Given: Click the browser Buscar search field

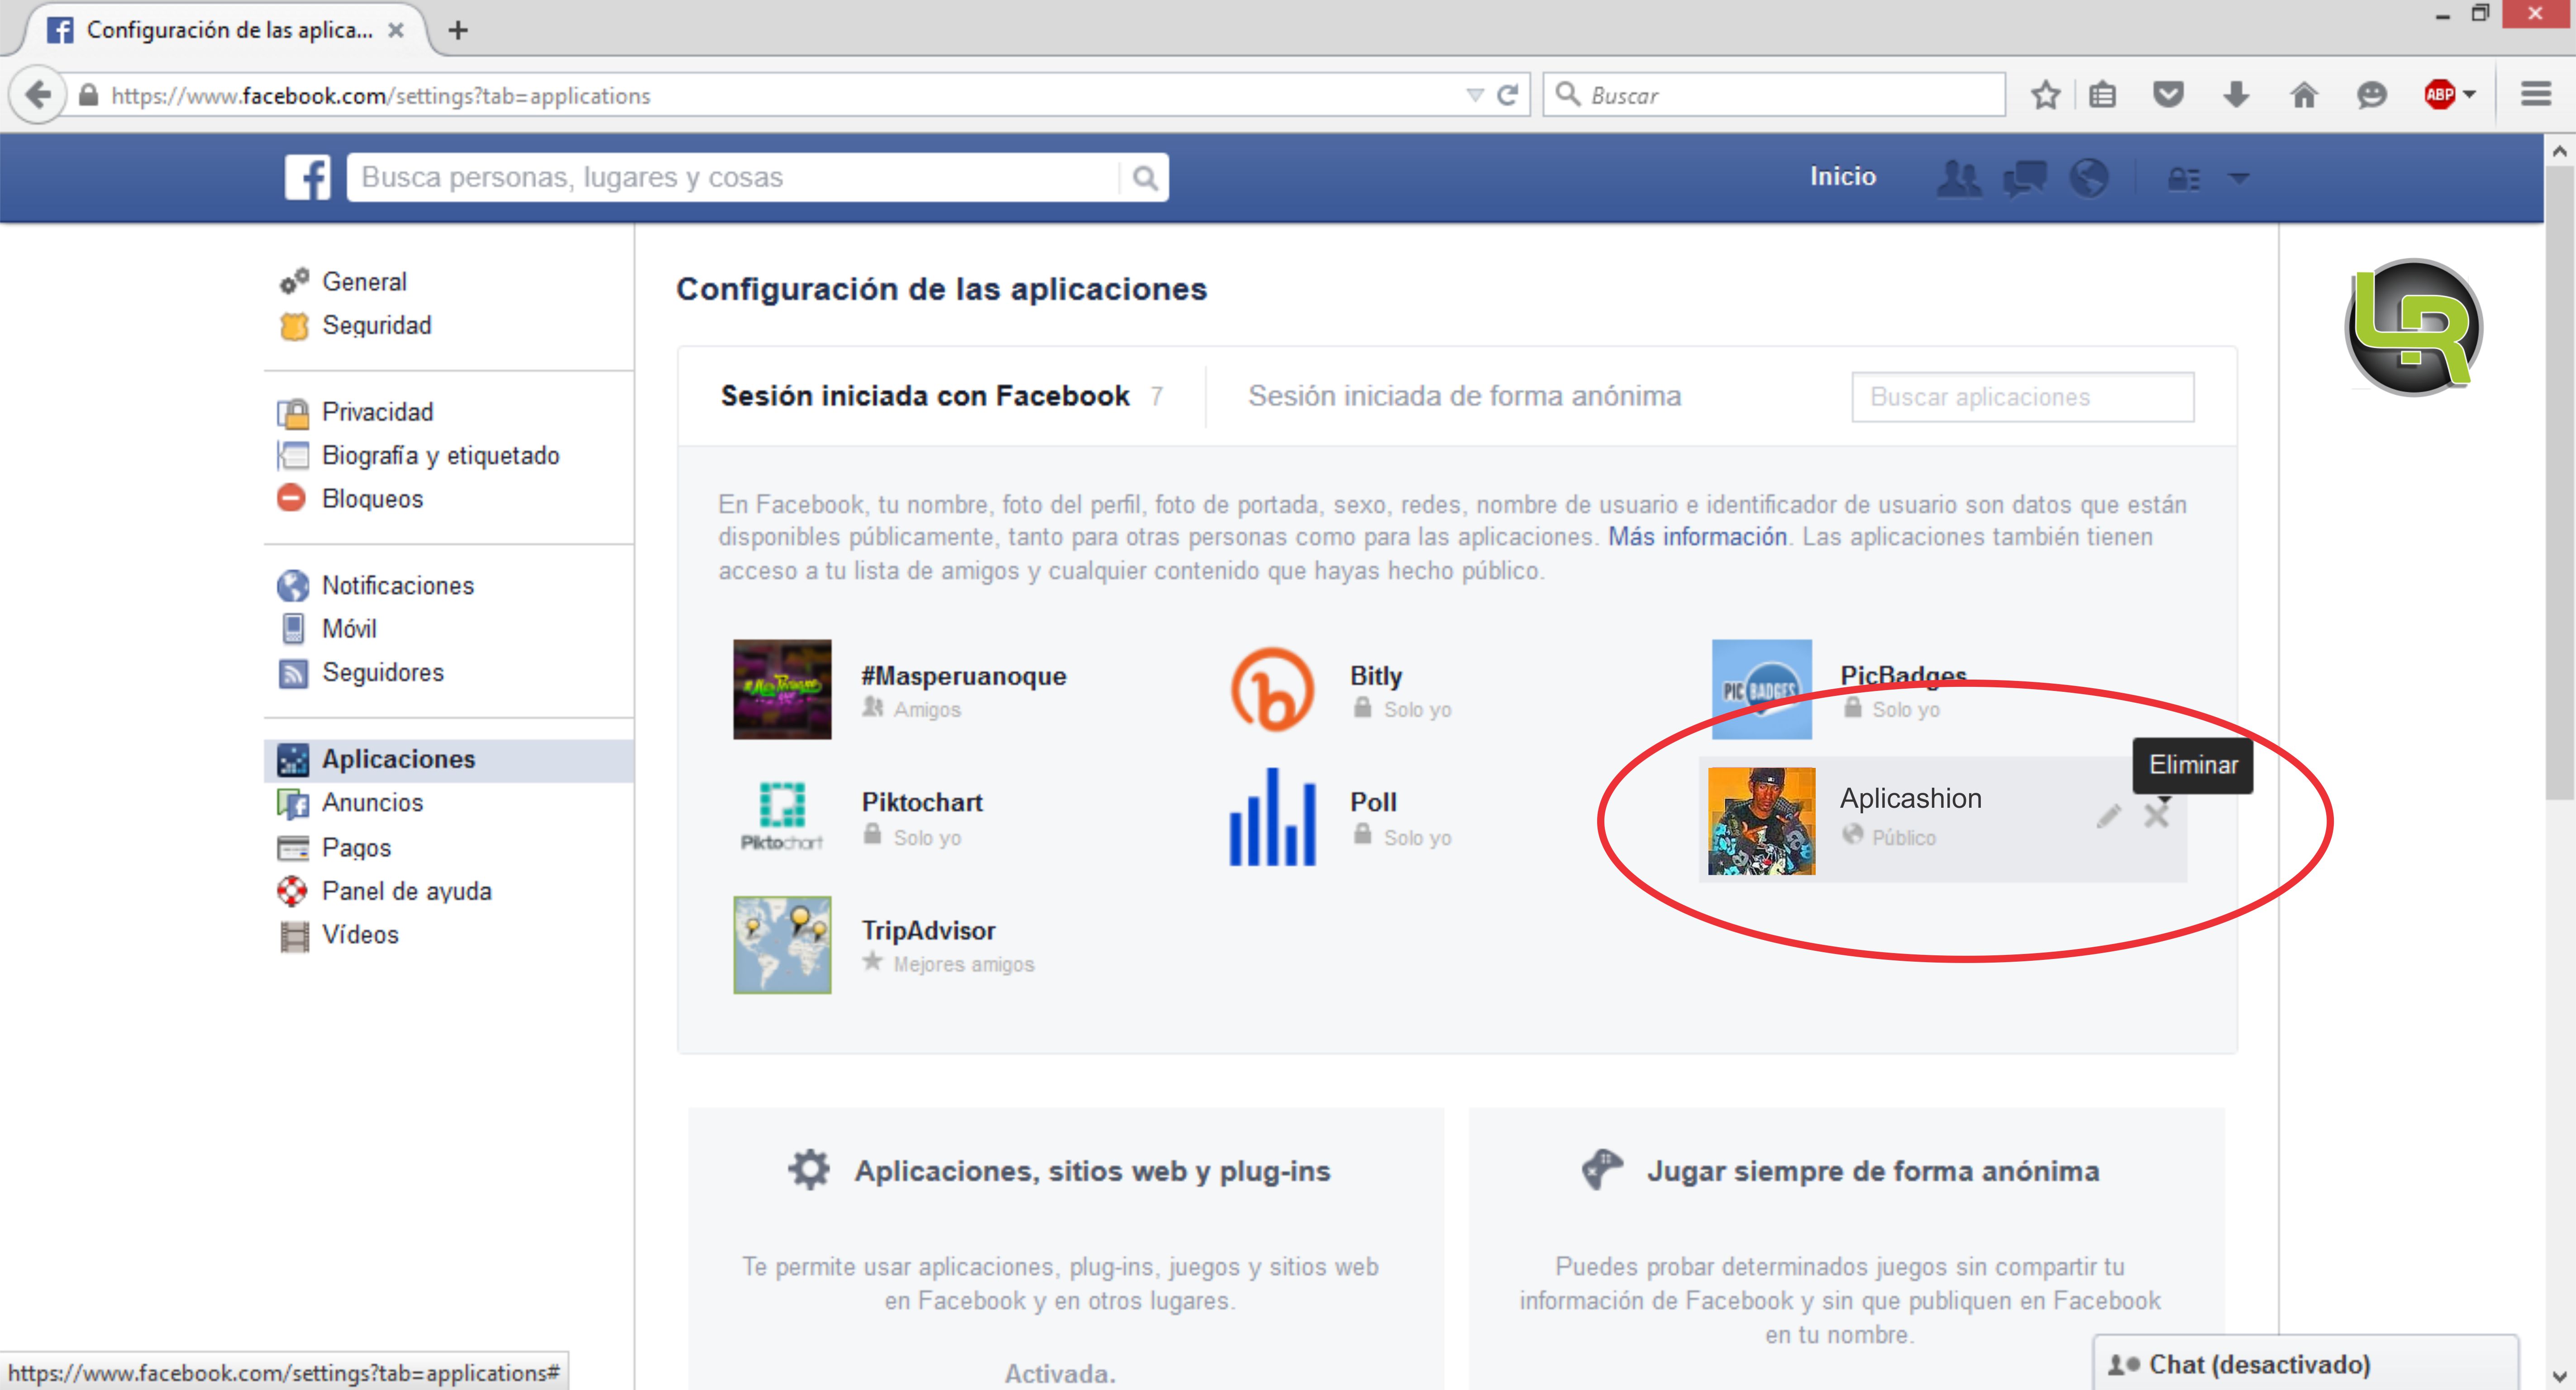Looking at the screenshot, I should [x=1774, y=95].
